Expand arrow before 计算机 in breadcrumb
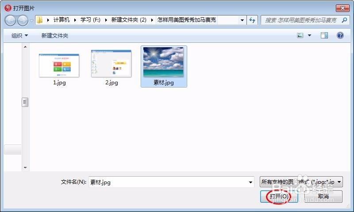 (x=48, y=20)
